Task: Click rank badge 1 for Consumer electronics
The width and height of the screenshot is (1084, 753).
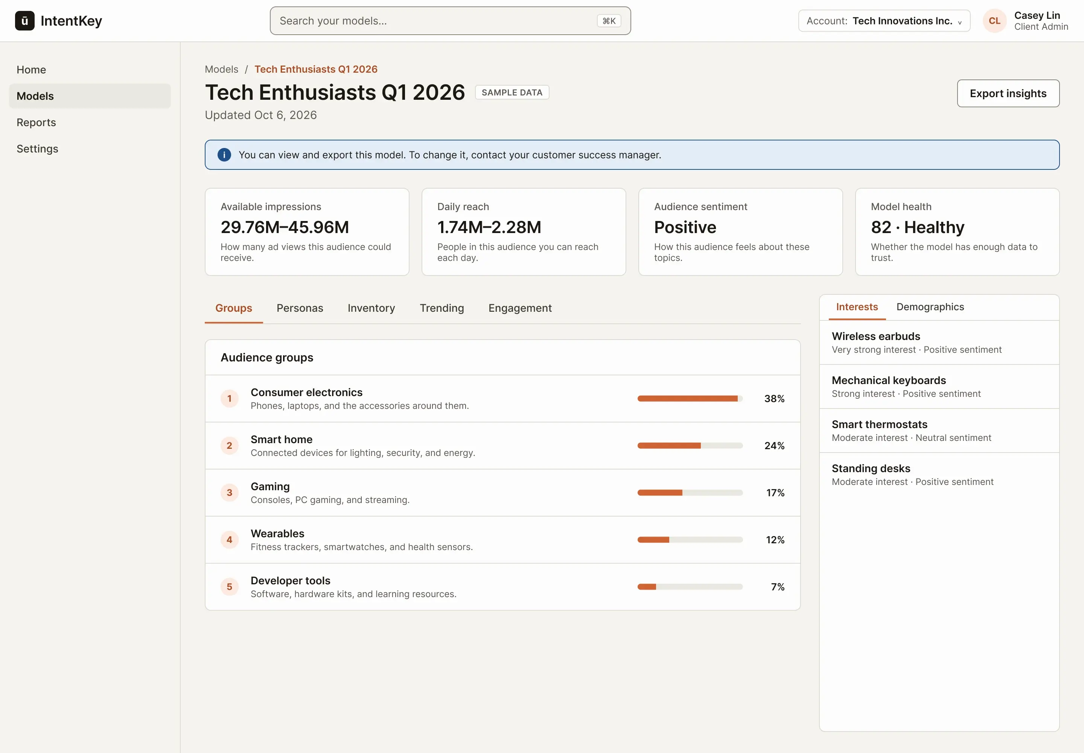Action: (229, 399)
